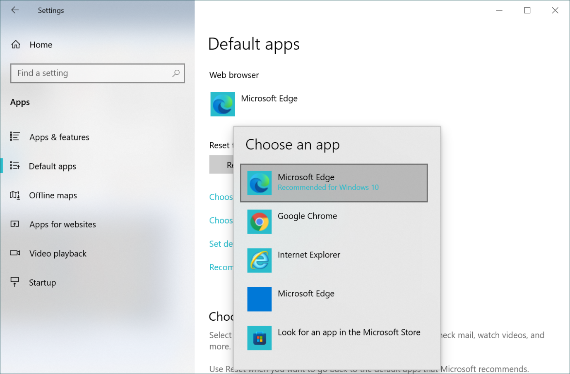The image size is (570, 374).
Task: Choose recommended Microsoft Edge in popup
Action: coord(334,183)
